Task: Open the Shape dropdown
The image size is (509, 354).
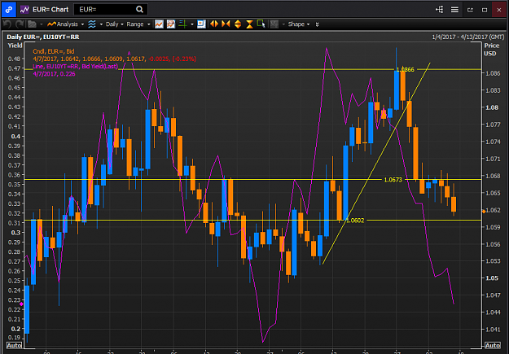Action: [x=299, y=24]
